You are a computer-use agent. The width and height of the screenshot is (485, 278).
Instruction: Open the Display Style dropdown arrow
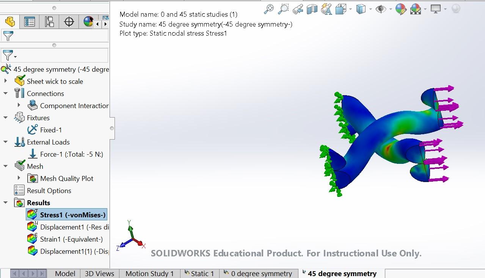(x=370, y=9)
